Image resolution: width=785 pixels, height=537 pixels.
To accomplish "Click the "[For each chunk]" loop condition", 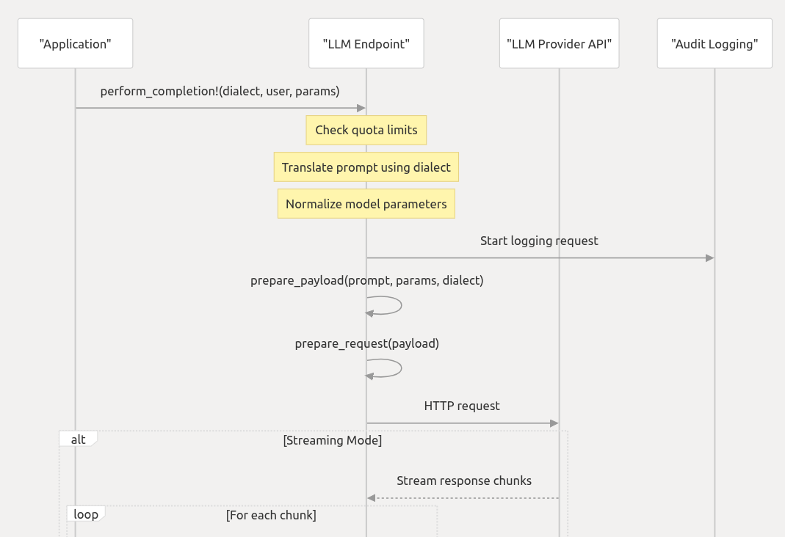I will (x=271, y=516).
